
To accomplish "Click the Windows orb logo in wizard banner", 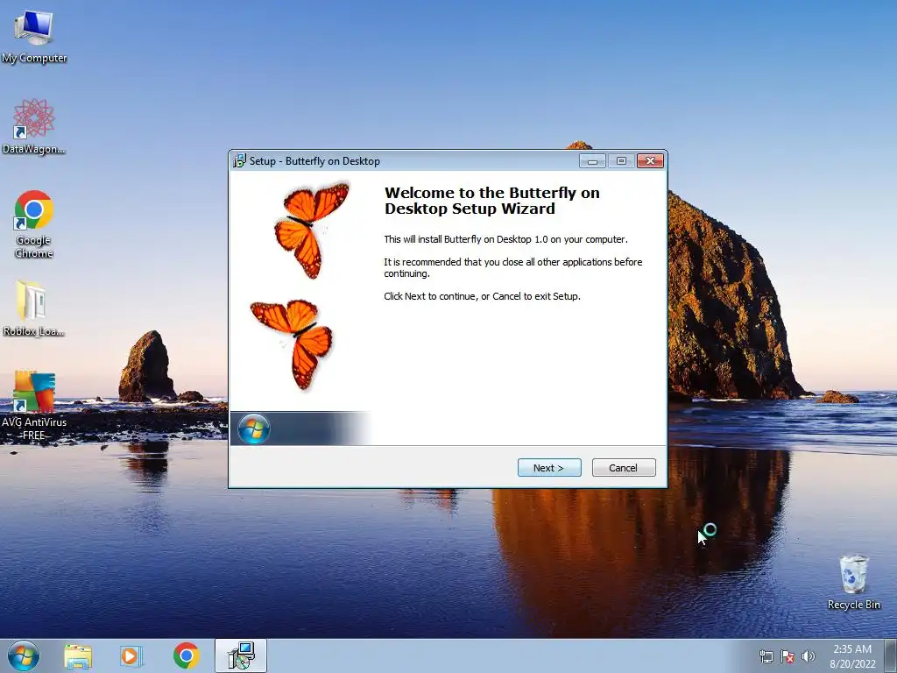I will pos(253,429).
